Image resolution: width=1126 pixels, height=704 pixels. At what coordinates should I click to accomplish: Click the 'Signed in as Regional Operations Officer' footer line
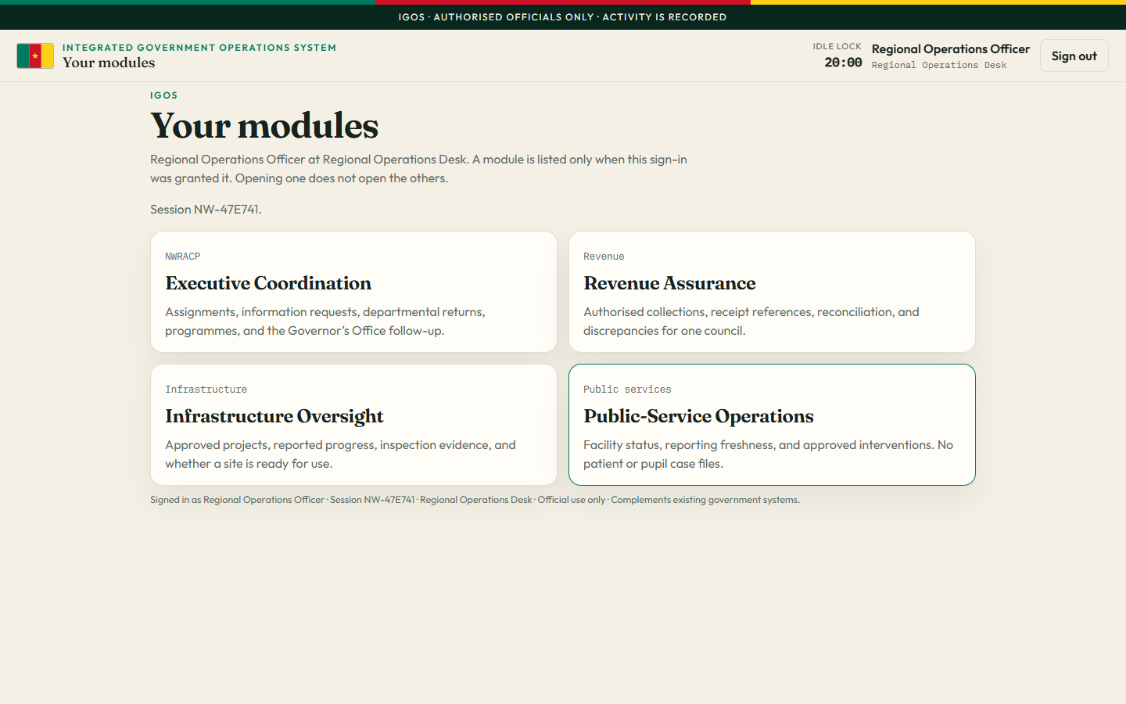pos(475,500)
